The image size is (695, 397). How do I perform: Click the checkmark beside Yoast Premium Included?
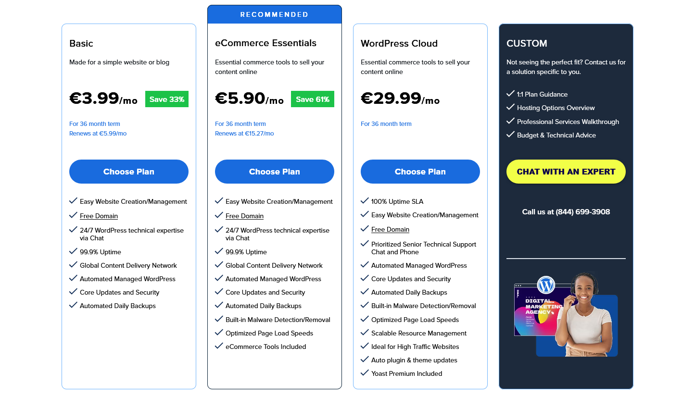tap(365, 373)
